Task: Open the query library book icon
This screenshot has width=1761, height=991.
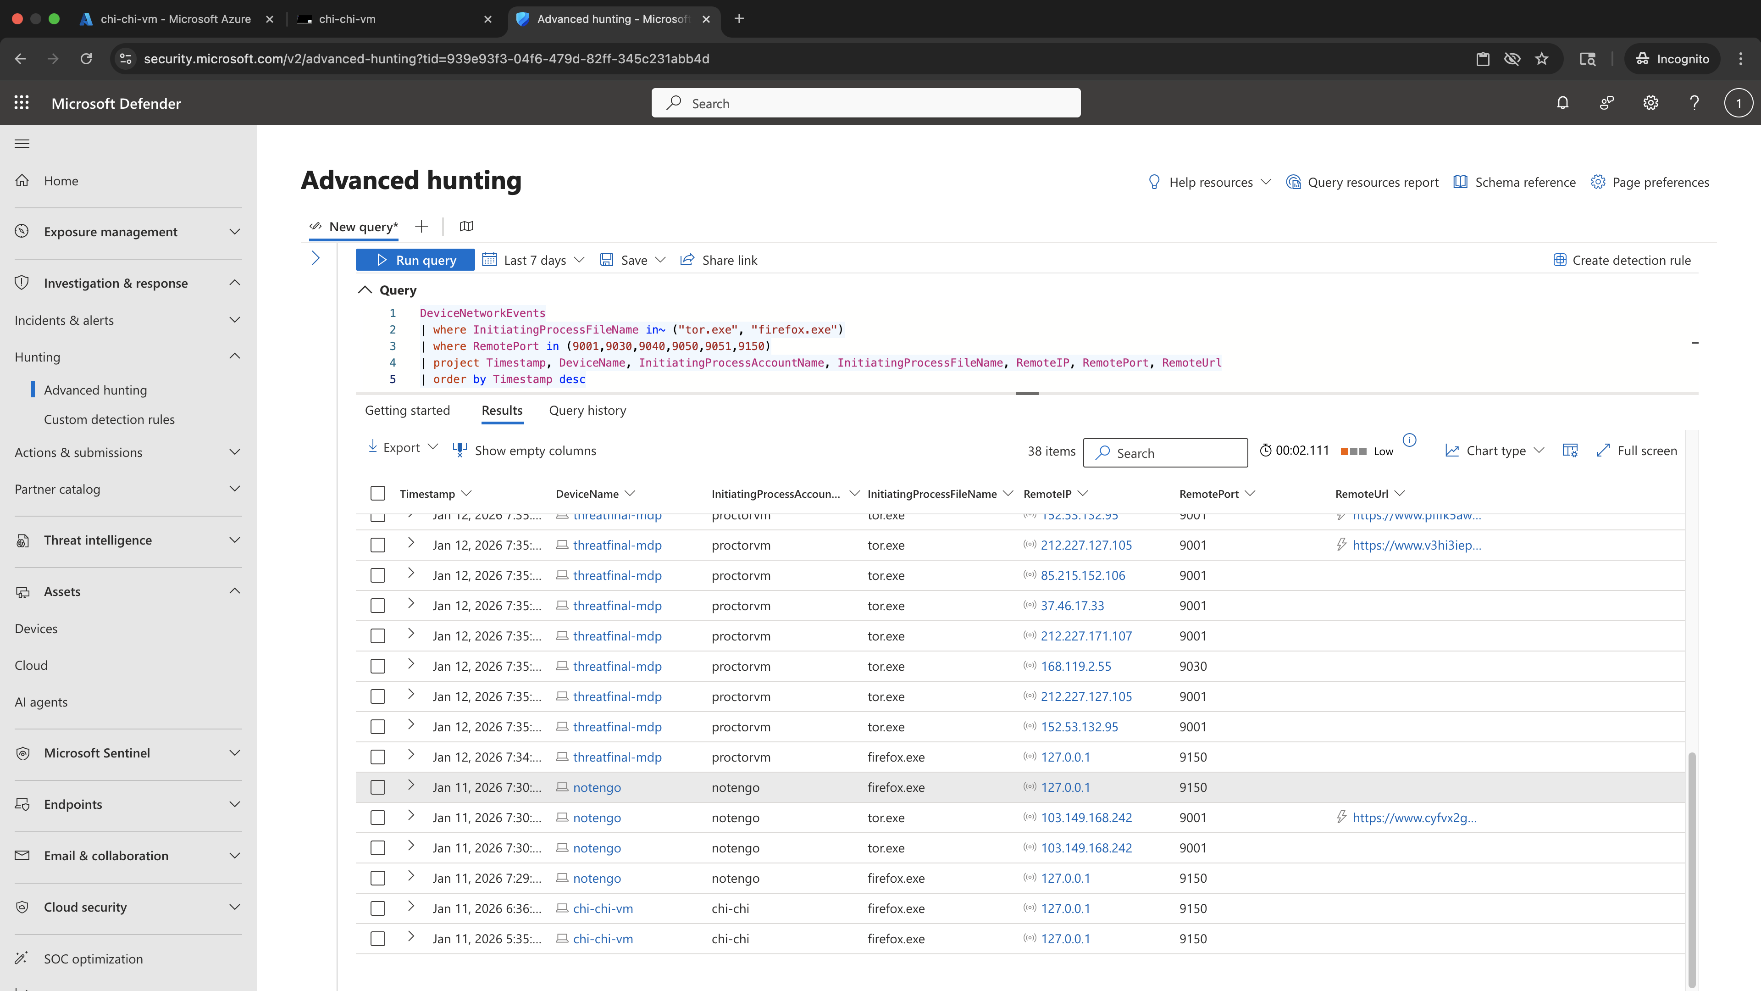Action: coord(466,226)
